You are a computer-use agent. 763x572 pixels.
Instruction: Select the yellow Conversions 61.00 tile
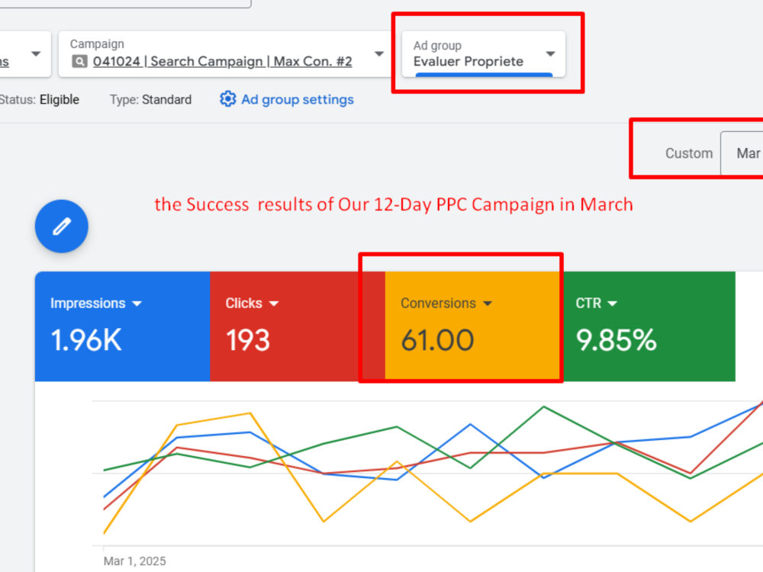point(472,326)
